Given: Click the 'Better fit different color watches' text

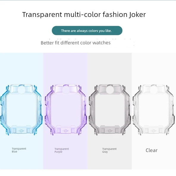Looking at the screenshot, I should (76, 43).
